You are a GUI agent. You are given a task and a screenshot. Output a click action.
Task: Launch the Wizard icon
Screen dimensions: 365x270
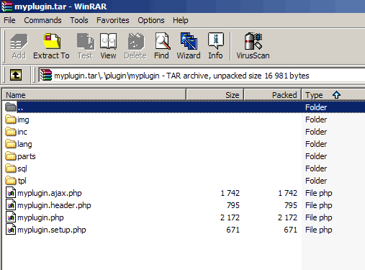pos(189,41)
